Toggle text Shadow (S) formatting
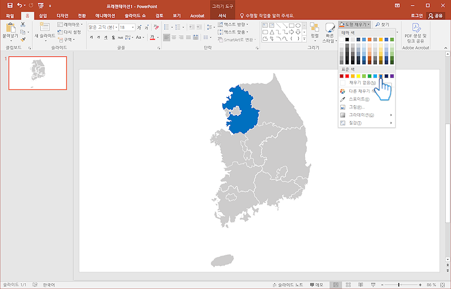 [113, 37]
